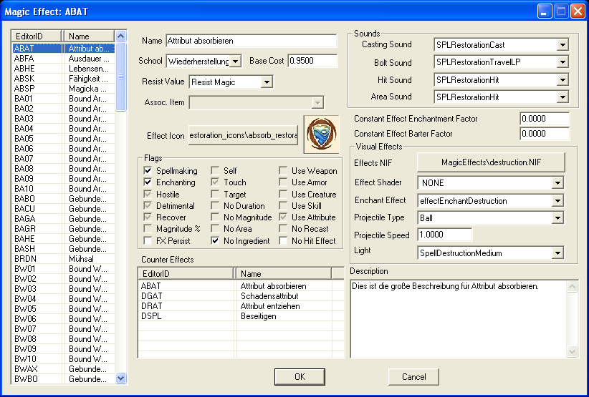Enable the FX Persist flag
This screenshot has width=589, height=397.
tap(148, 240)
